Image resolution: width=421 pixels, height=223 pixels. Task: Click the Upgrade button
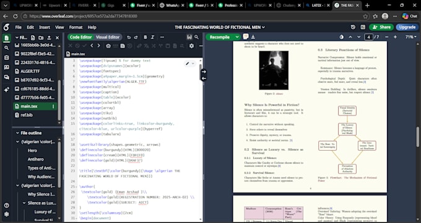pyautogui.click(x=407, y=27)
